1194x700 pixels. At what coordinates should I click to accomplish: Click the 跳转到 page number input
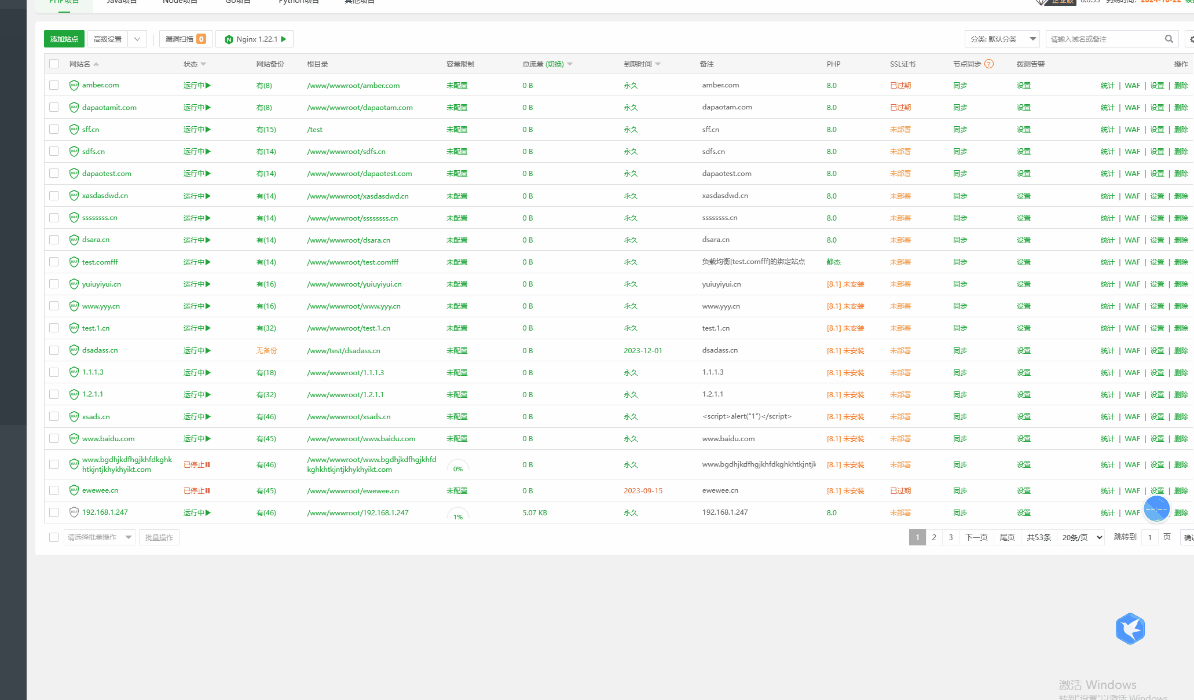(1149, 537)
